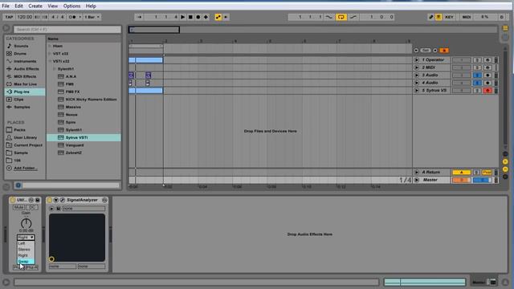514x289 pixels.
Task: Click the Add Folder link
Action: coord(26,168)
